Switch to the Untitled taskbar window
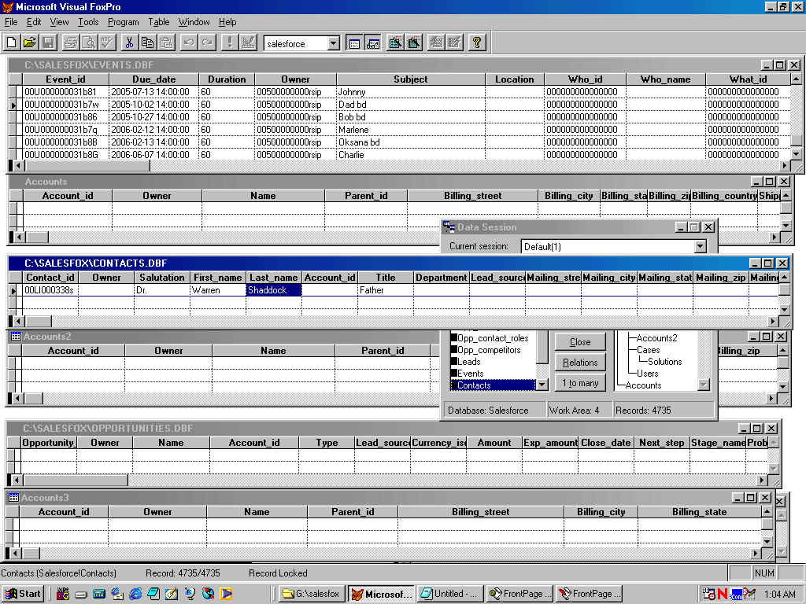 [x=449, y=594]
